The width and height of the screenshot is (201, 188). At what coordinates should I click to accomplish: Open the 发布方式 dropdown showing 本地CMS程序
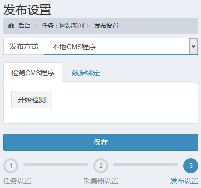(121, 46)
